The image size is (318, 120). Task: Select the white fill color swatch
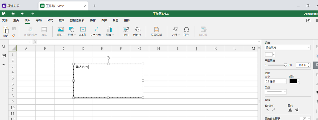click(269, 54)
